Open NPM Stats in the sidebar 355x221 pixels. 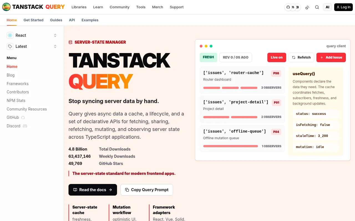(16, 101)
